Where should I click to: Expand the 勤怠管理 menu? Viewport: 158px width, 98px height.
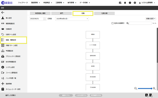point(35,3)
